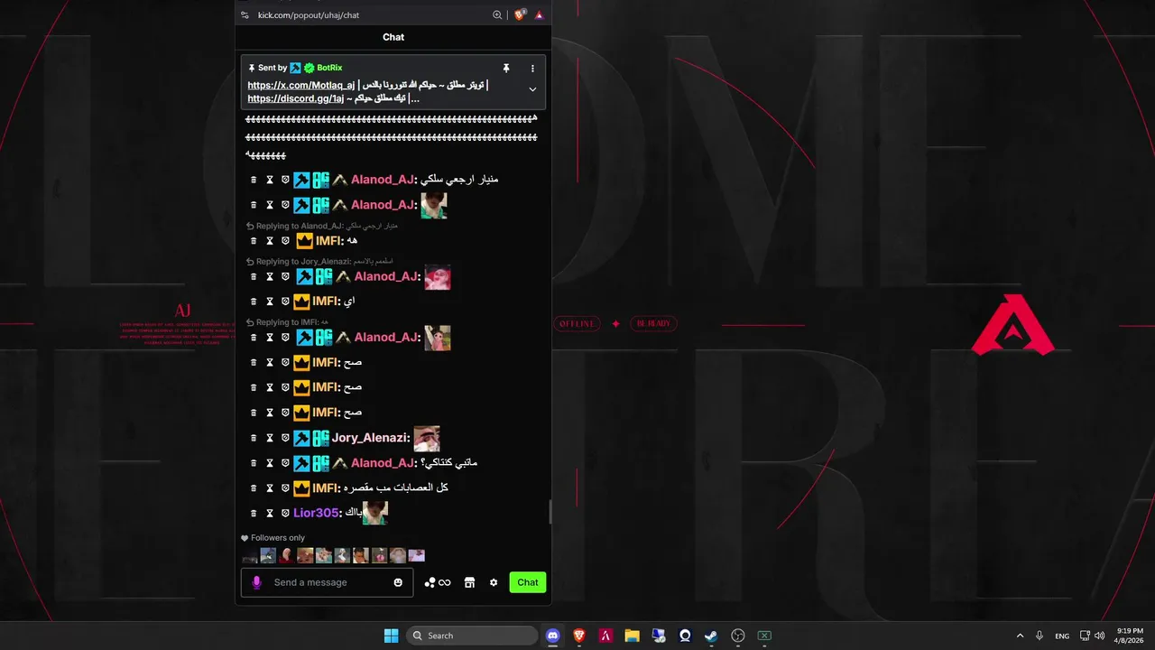1155x650 pixels.
Task: Timeout Alanod_AJ on 'ماتبي كنتاكي؟' message
Action: 269,463
